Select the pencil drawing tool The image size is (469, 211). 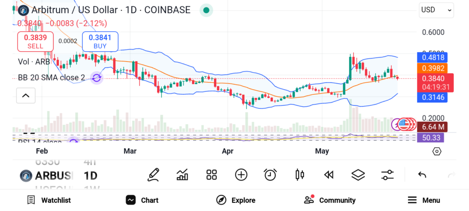click(153, 175)
